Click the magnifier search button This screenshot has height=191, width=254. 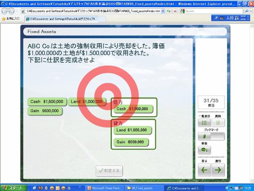coord(247,11)
